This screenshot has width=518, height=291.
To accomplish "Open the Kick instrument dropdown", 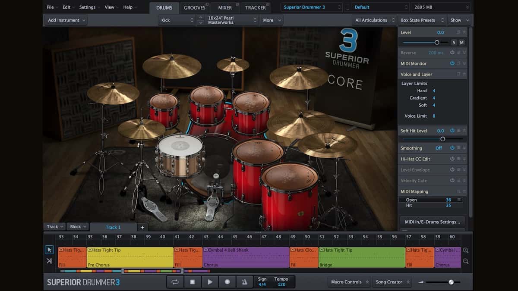I will tap(176, 20).
